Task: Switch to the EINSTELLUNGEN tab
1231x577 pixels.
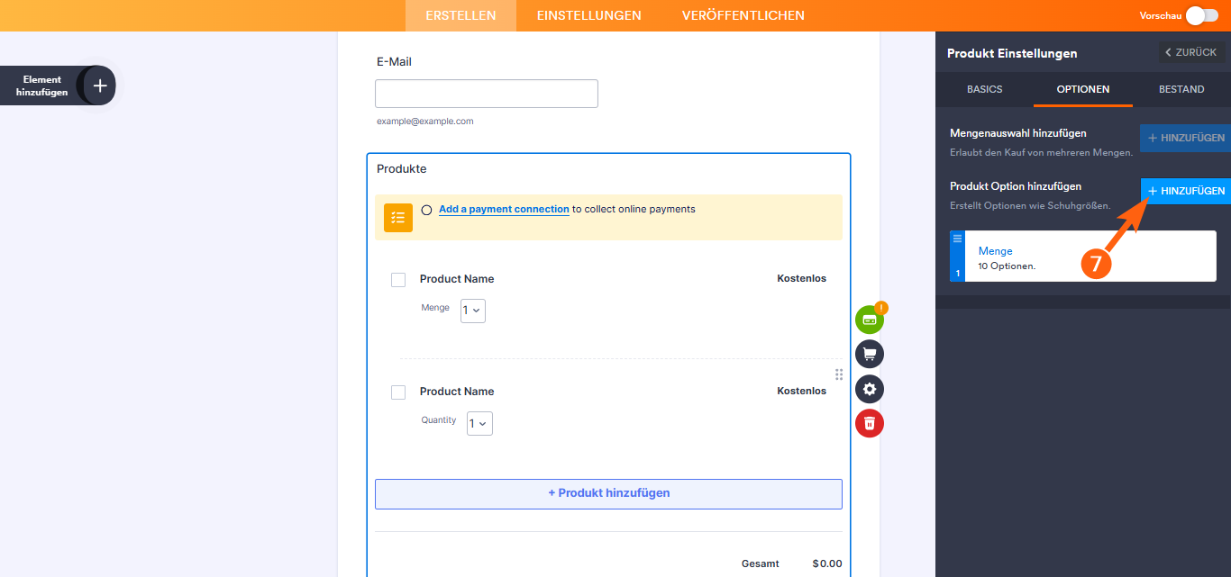Action: tap(589, 15)
